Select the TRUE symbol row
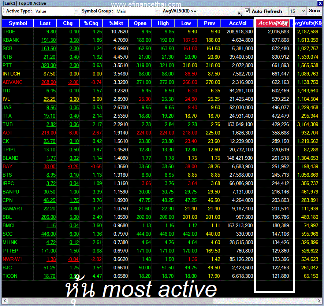 162,32
